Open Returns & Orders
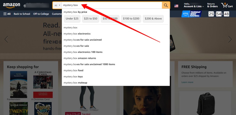Viewport: 236px width, 115px height. (x=212, y=5)
